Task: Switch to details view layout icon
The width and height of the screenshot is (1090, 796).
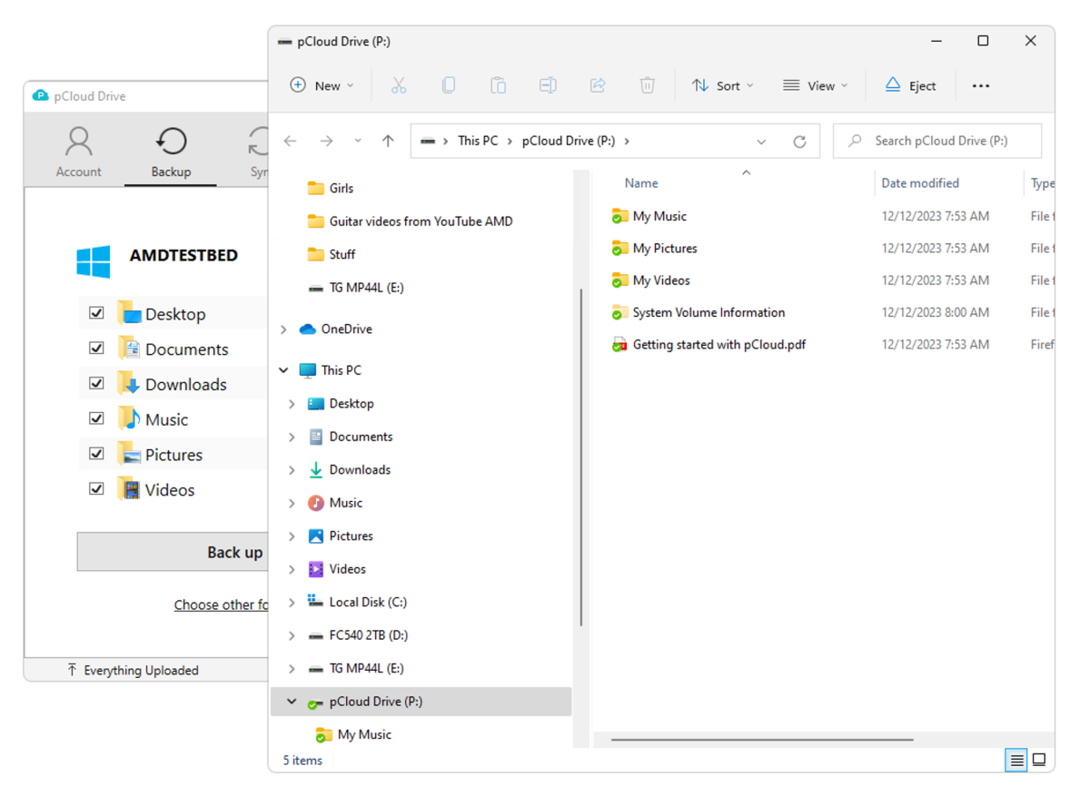Action: [1016, 761]
